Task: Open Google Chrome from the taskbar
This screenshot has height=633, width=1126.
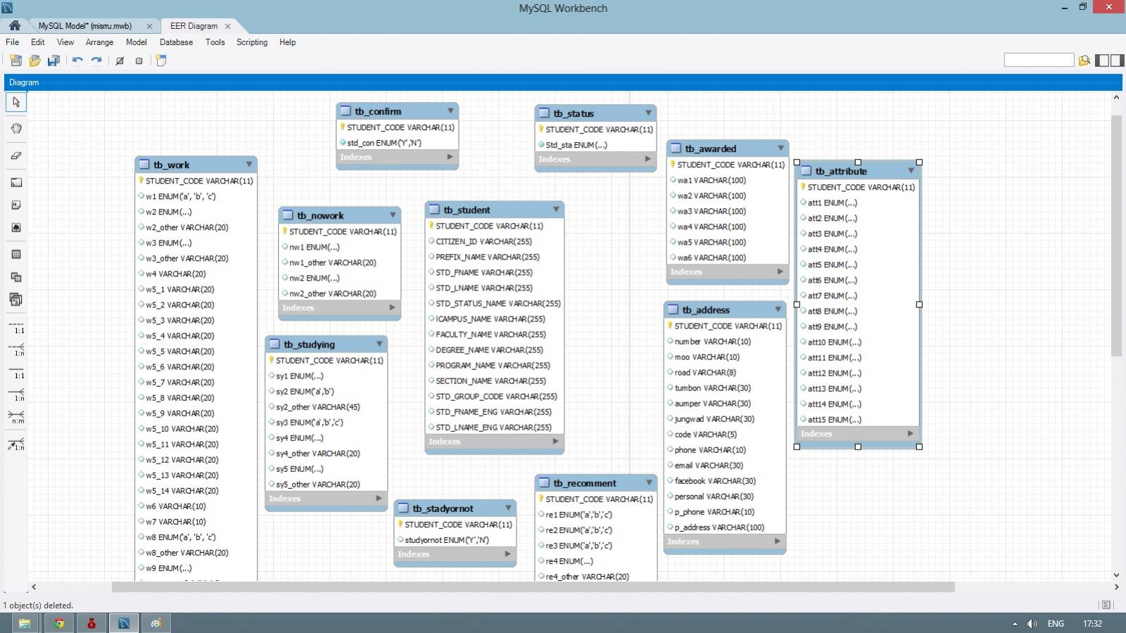Action: coord(59,623)
